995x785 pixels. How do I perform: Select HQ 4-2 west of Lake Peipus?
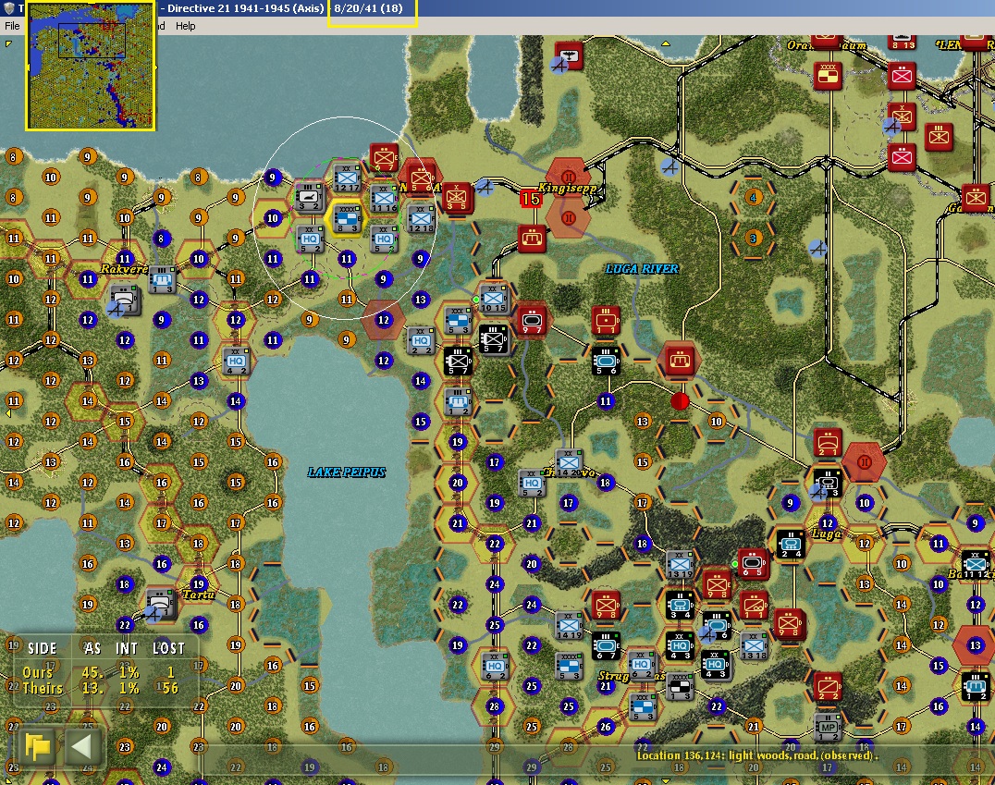click(x=236, y=362)
